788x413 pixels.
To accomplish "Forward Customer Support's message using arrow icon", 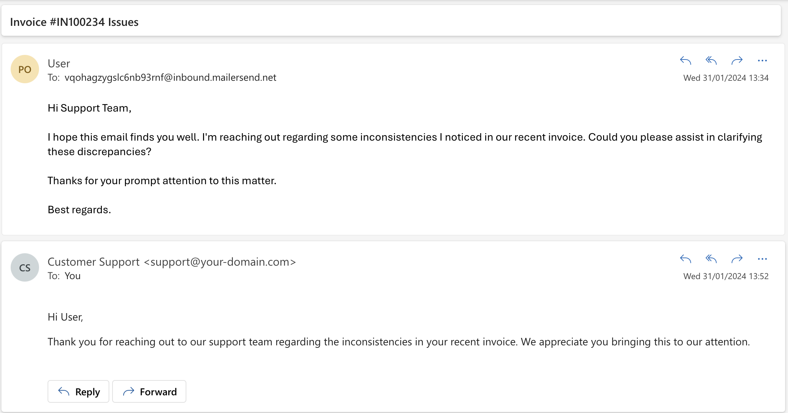I will tap(737, 259).
